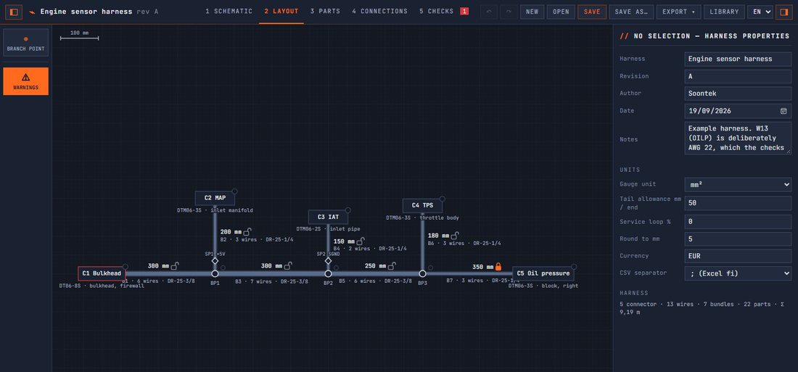
Task: Switch to the 3 Parts tab
Action: pos(325,11)
